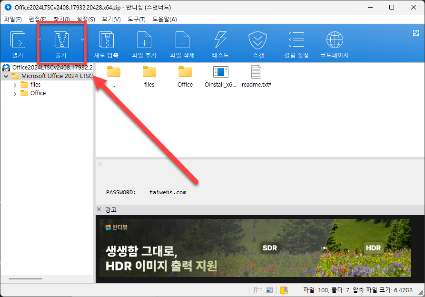Screen dimensions: 425x297
Task: Select the Office folder in file list
Action: (x=185, y=77)
